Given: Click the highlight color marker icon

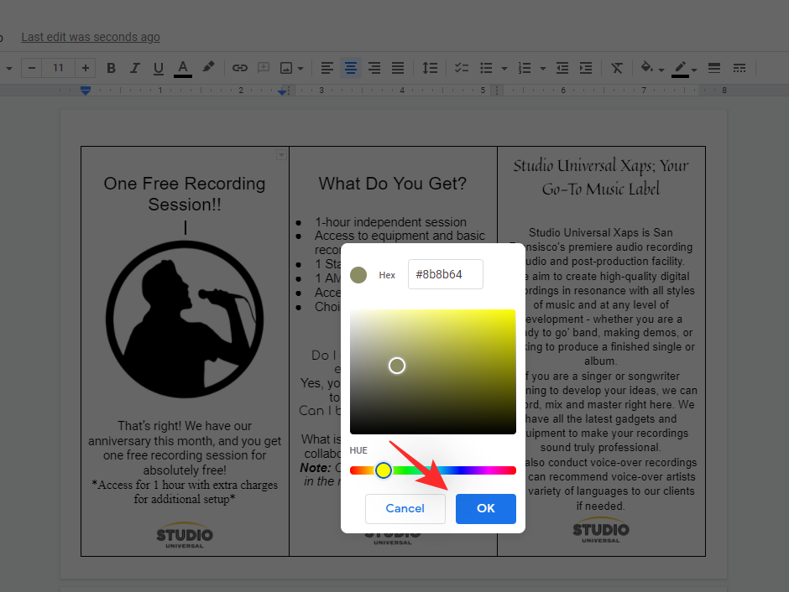Looking at the screenshot, I should (208, 68).
